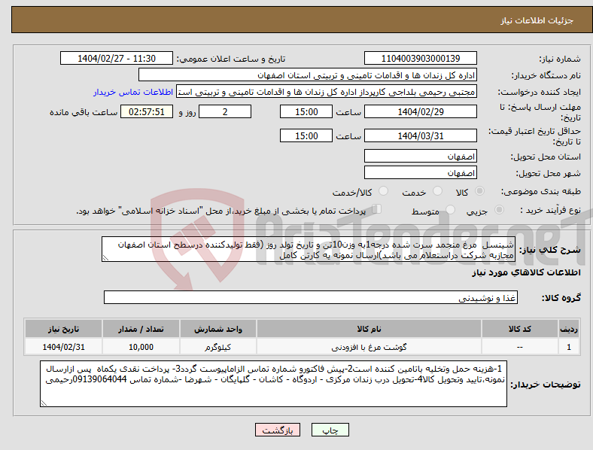Click the شماره نیاز field 1104003903000139
Viewport: 593px width, 450px height.
click(x=421, y=58)
